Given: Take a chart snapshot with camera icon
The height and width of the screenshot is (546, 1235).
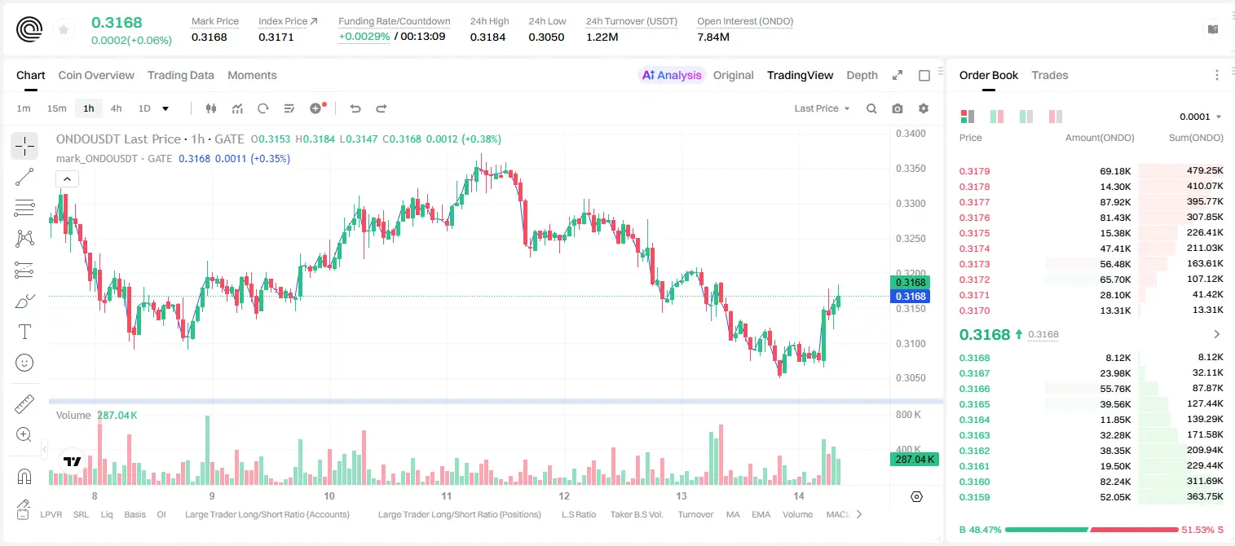Looking at the screenshot, I should coord(898,108).
